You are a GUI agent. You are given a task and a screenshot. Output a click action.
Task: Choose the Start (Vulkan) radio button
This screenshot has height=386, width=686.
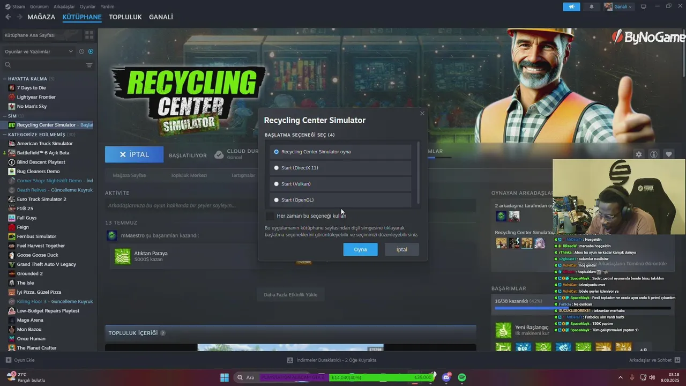(x=341, y=184)
